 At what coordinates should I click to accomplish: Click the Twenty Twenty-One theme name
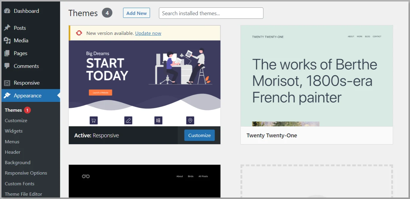point(272,136)
